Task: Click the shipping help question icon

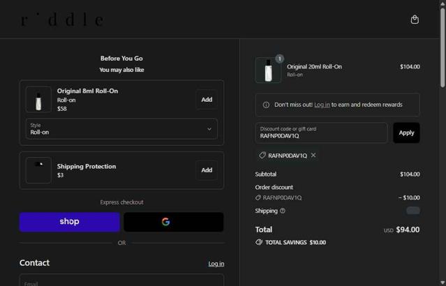Action: point(283,211)
